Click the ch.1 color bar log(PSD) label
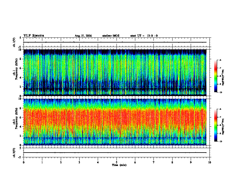236x182 pixels. [223, 77]
